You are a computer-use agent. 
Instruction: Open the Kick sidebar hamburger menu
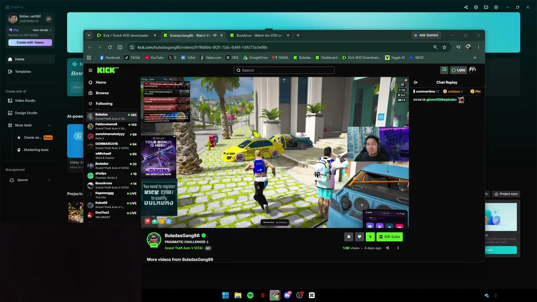[x=90, y=70]
